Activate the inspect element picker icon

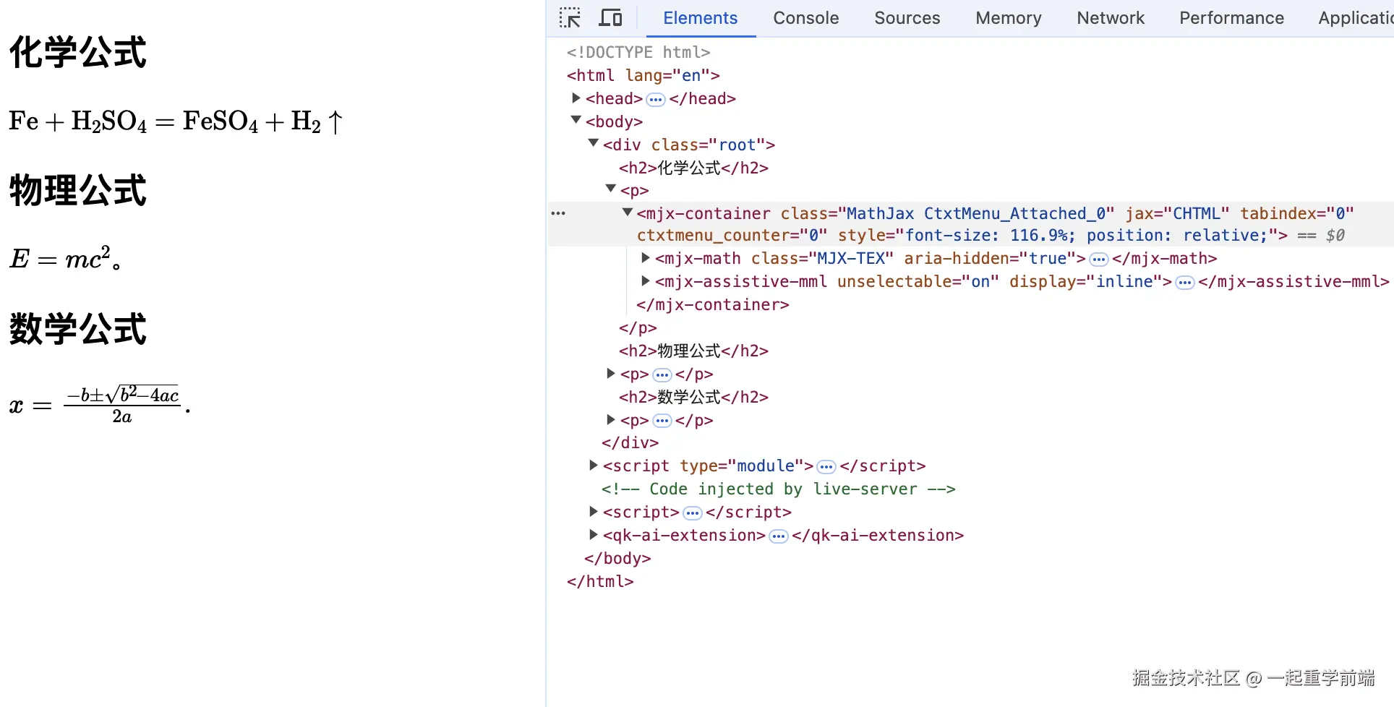(570, 17)
